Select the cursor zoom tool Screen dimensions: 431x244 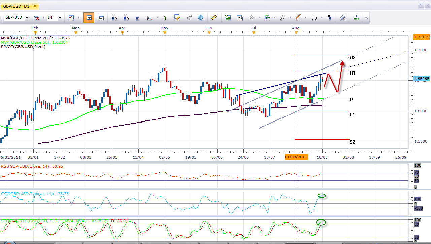[138, 18]
